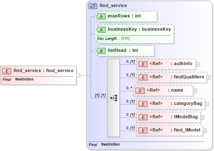Click the 0..* cardinality of name
The width and height of the screenshot is (214, 151).
click(129, 88)
